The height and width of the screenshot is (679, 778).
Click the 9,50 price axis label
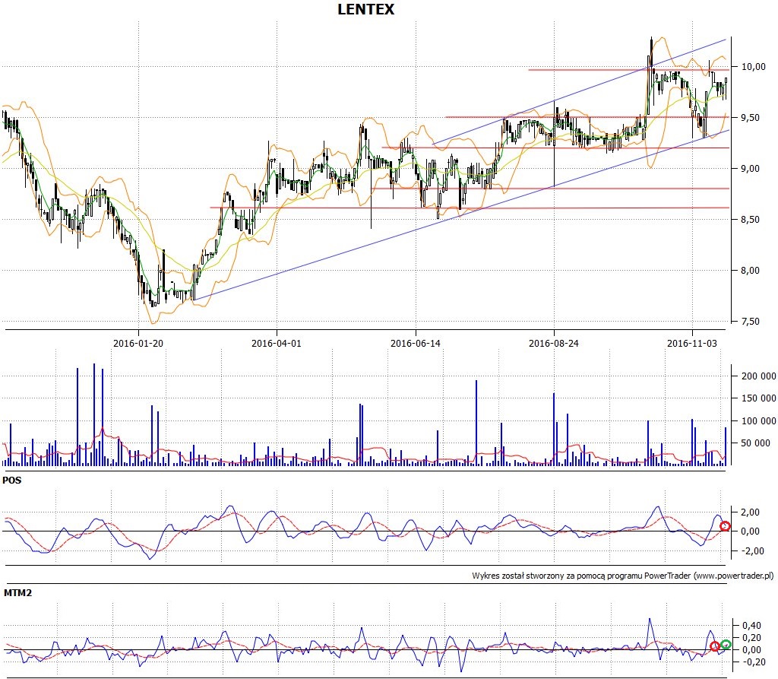(750, 118)
